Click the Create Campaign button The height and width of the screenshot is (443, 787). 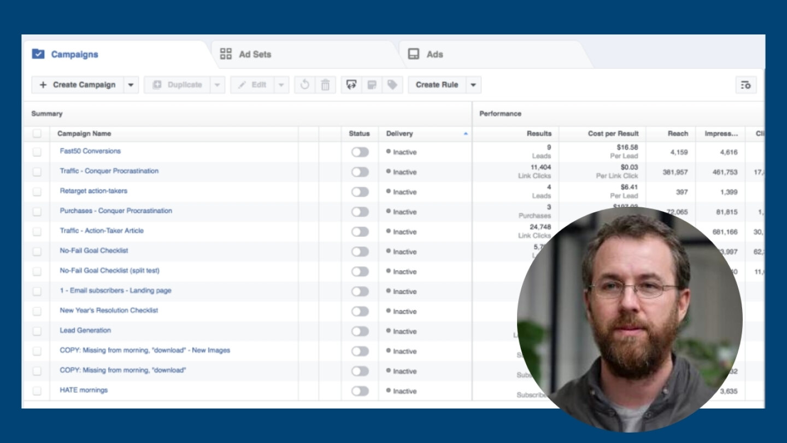78,85
